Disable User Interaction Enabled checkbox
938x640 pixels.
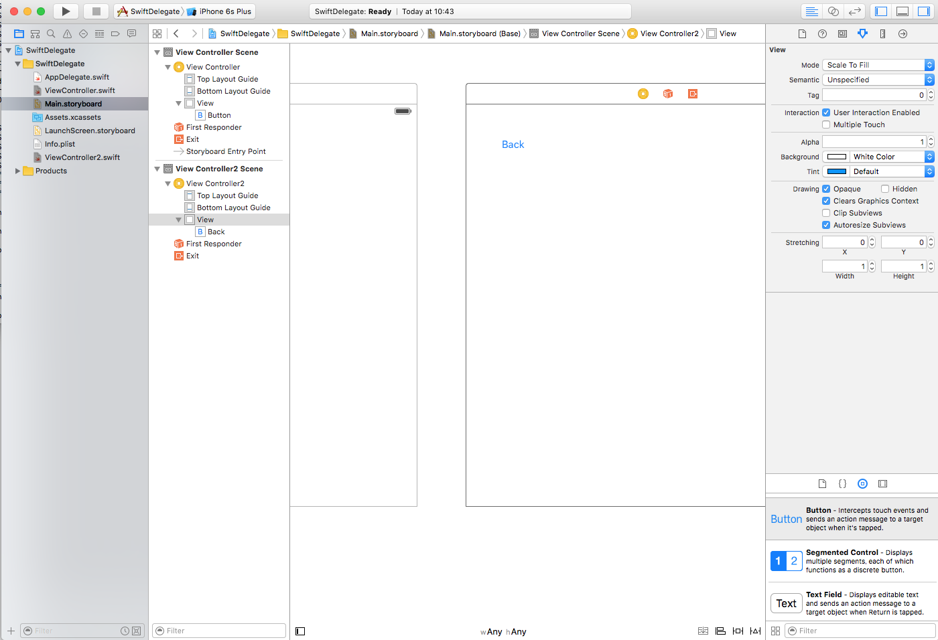coord(826,112)
